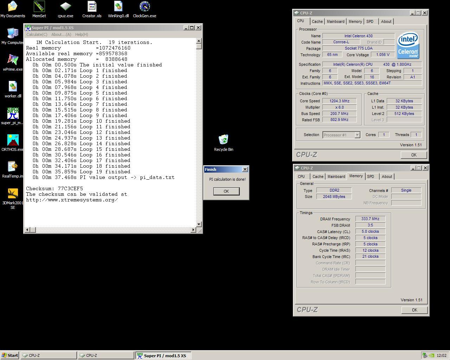This screenshot has height=360, width=450.
Task: Open the Windows Start button
Action: click(x=10, y=355)
